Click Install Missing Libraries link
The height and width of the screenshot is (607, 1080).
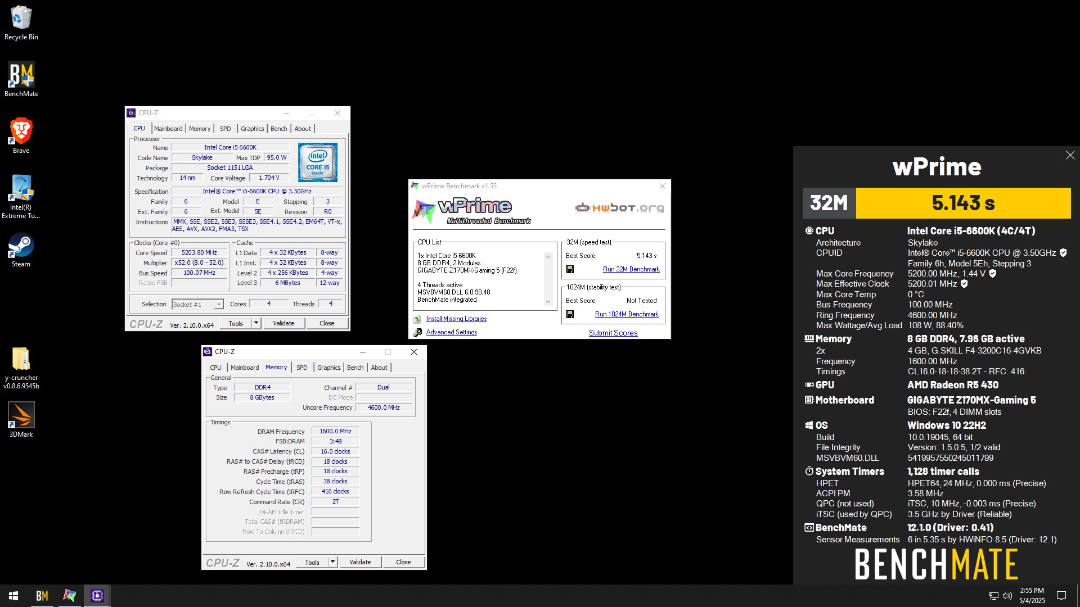coord(456,319)
